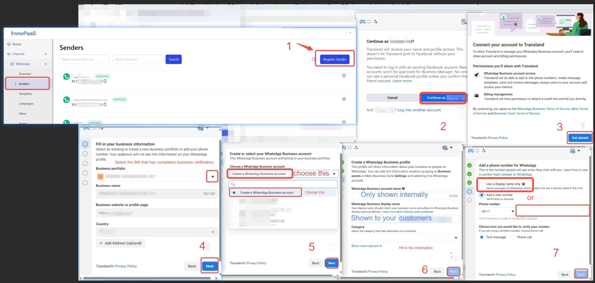Viewport: 595px width, 283px height.
Task: Collapse the WhatsApp sidebar section
Action: tap(45, 64)
